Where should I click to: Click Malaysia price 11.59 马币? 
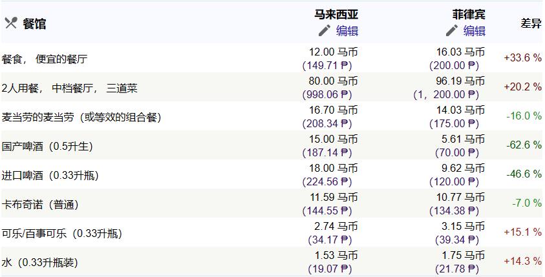click(334, 198)
